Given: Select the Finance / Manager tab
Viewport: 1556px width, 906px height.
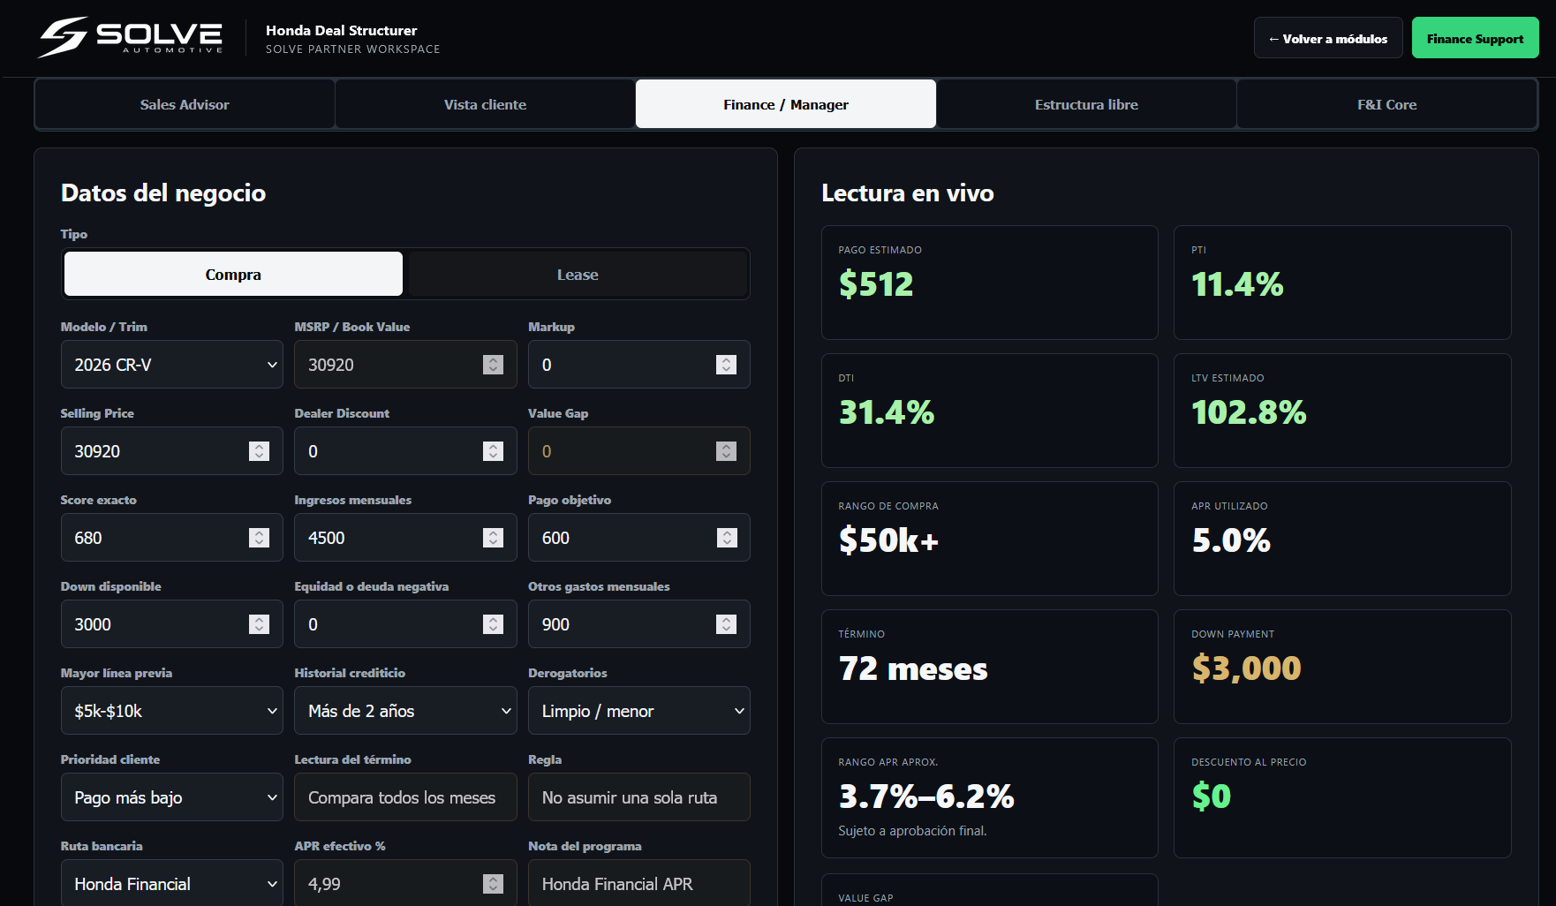Looking at the screenshot, I should [x=786, y=104].
